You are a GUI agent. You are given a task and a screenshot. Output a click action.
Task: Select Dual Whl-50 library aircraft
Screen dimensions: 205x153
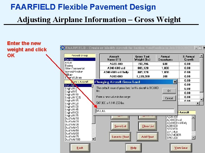point(78,131)
